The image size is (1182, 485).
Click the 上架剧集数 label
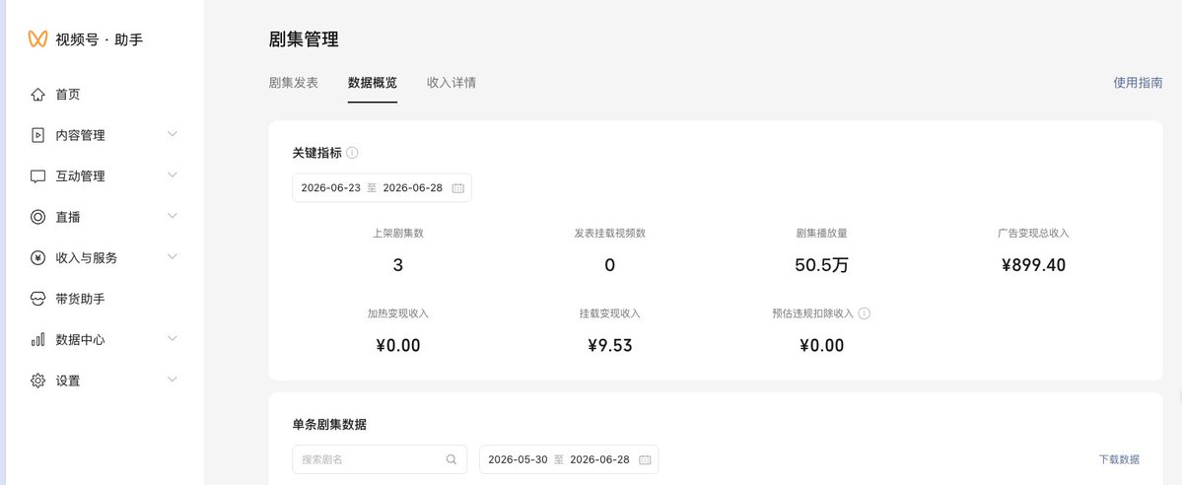pos(398,233)
